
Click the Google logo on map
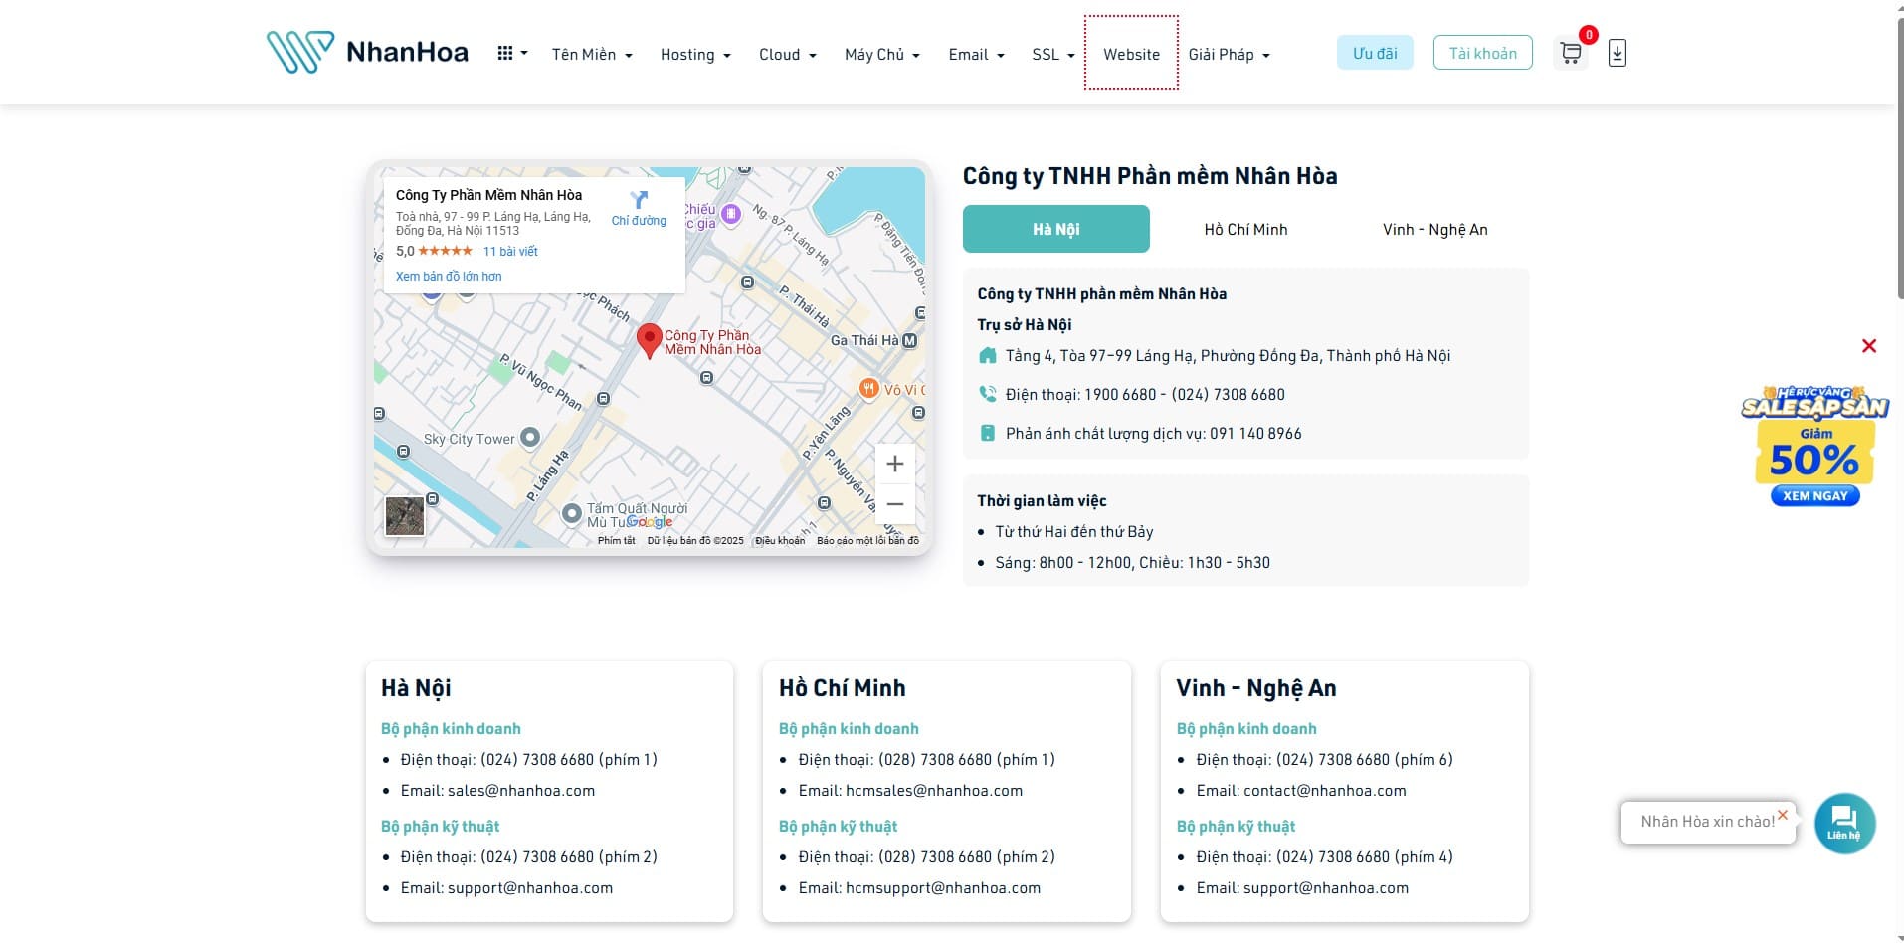click(651, 522)
